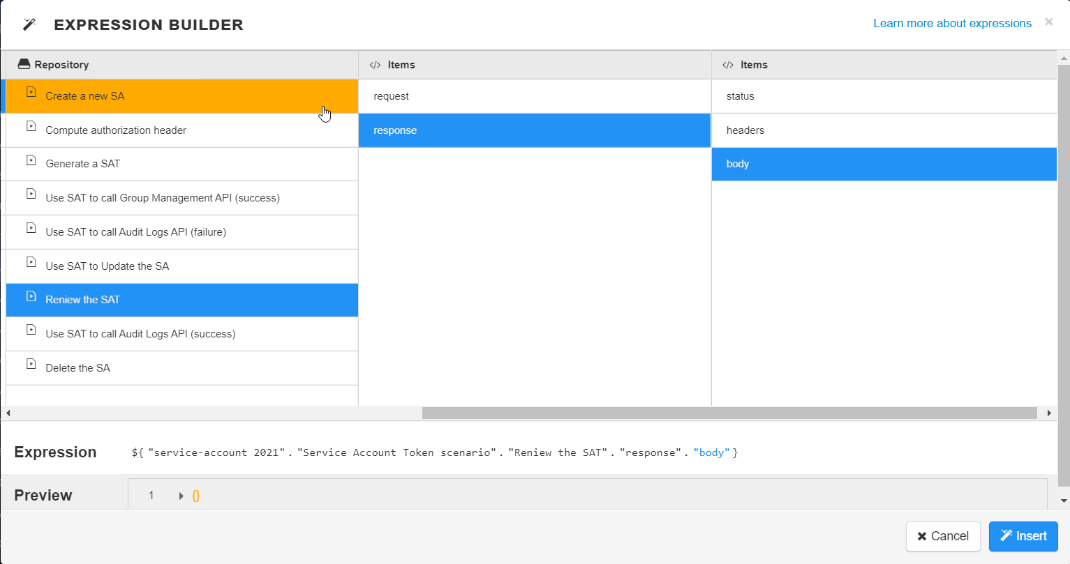
Task: Click the vertical scrollbar thumb
Action: (1064, 275)
